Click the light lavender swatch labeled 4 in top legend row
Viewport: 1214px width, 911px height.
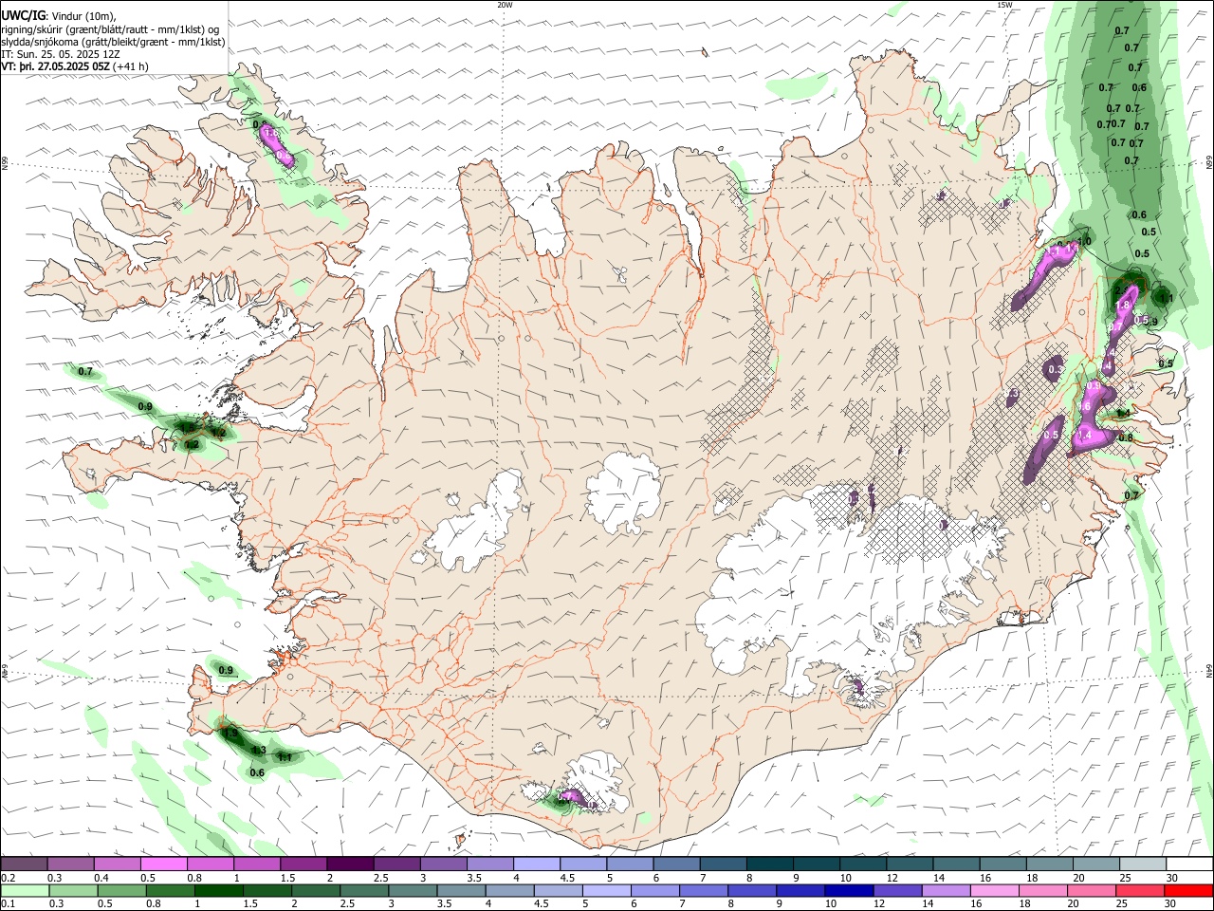point(535,865)
